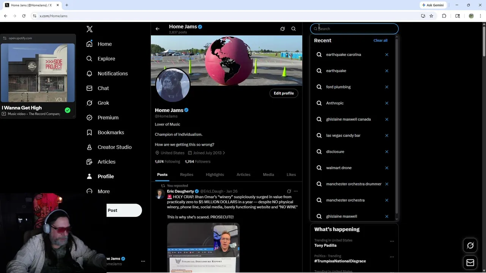The height and width of the screenshot is (273, 486).
Task: Select the Posts tab
Action: (162, 175)
